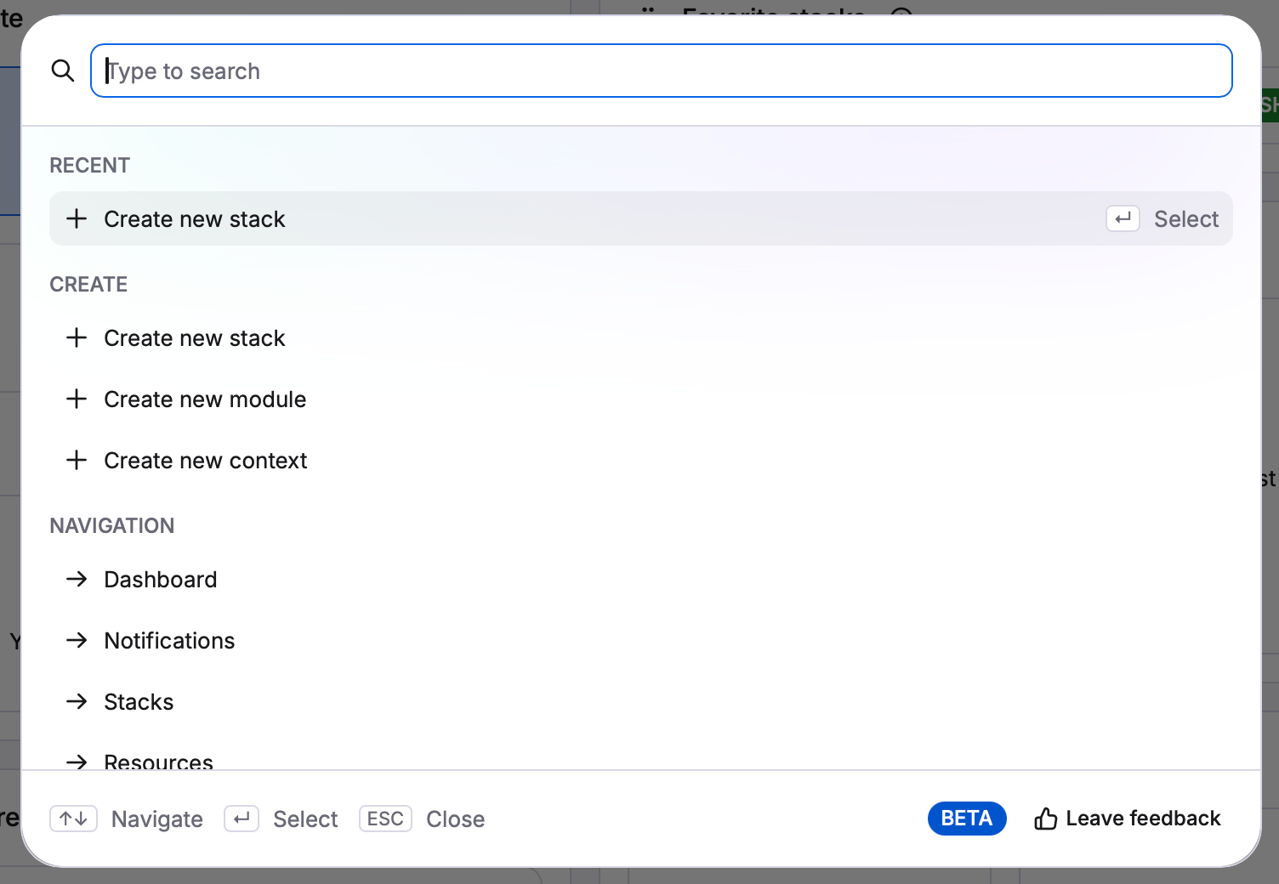The height and width of the screenshot is (884, 1279).
Task: Click the blue BETA badge
Action: pos(967,819)
